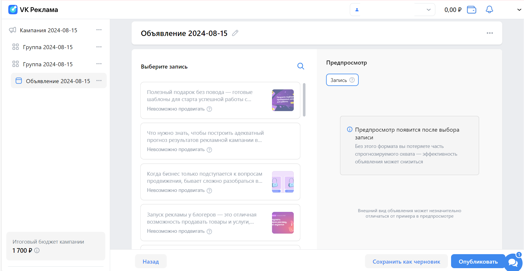Click the 'Итоговый бюджет кампании' label

(48, 242)
